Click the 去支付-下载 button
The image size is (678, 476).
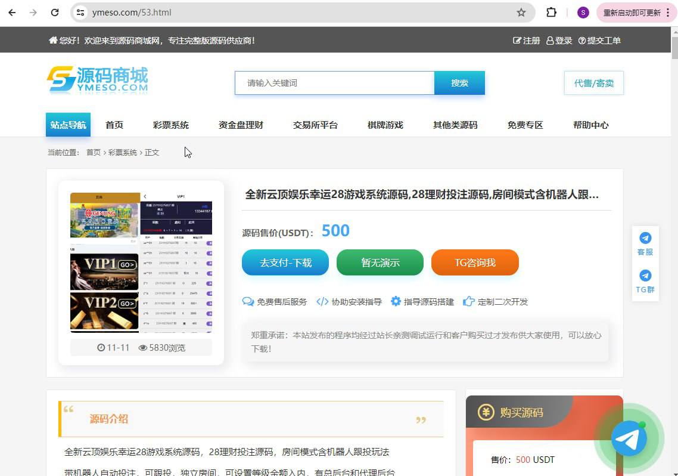pos(285,262)
